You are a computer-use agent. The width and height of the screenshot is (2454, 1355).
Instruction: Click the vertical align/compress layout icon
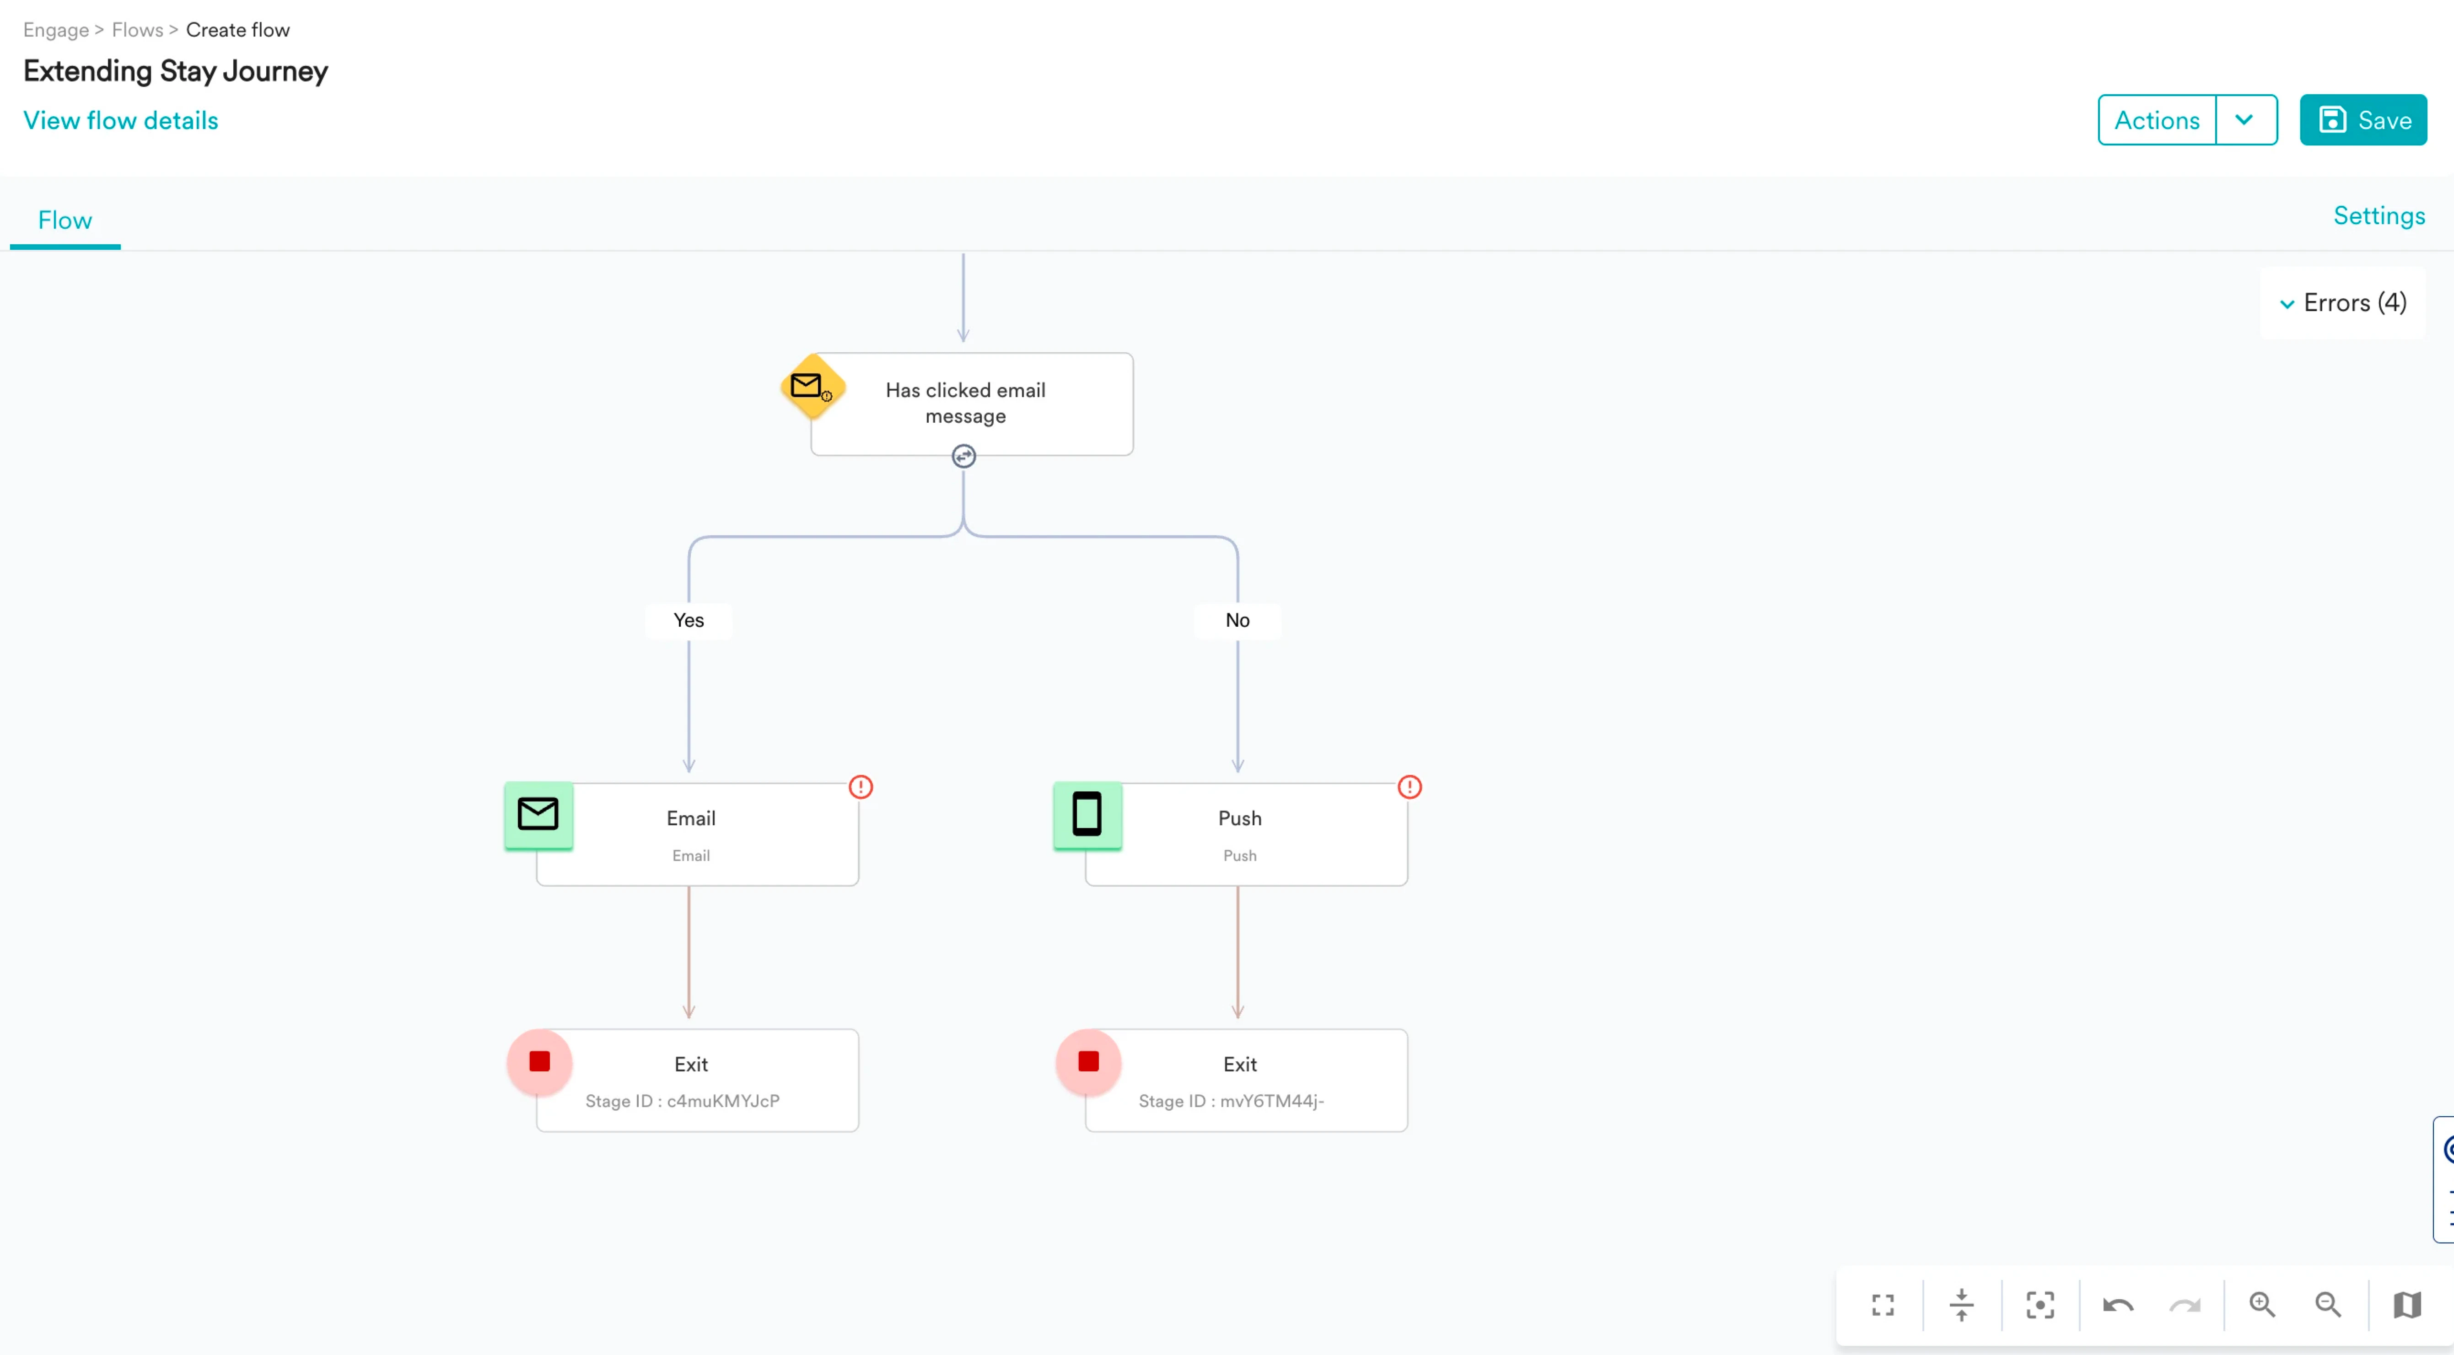[x=1961, y=1305]
